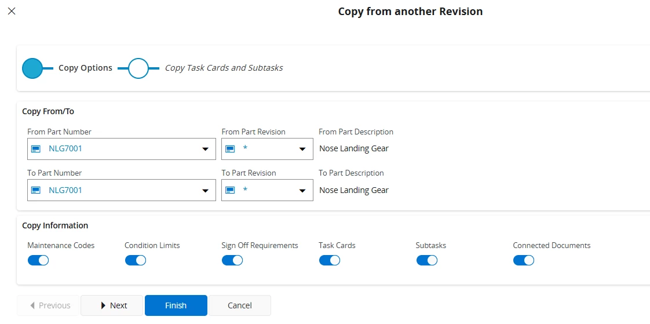Open From Part Revision dropdown arrow

[x=302, y=150]
